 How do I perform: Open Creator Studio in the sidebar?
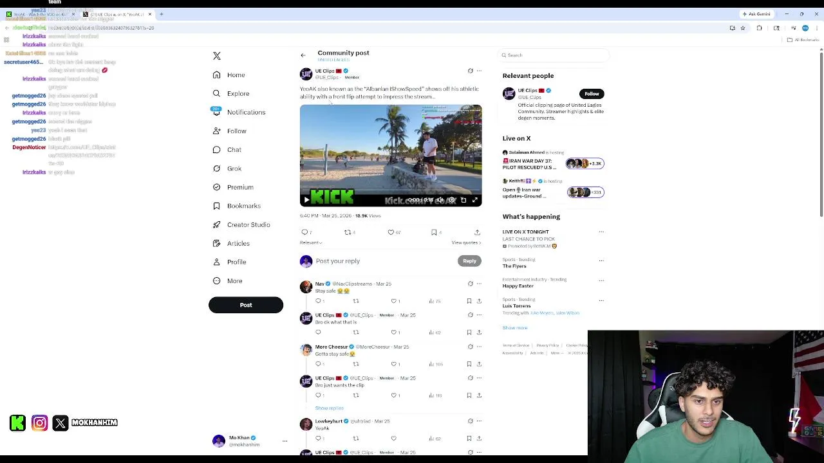(x=241, y=224)
